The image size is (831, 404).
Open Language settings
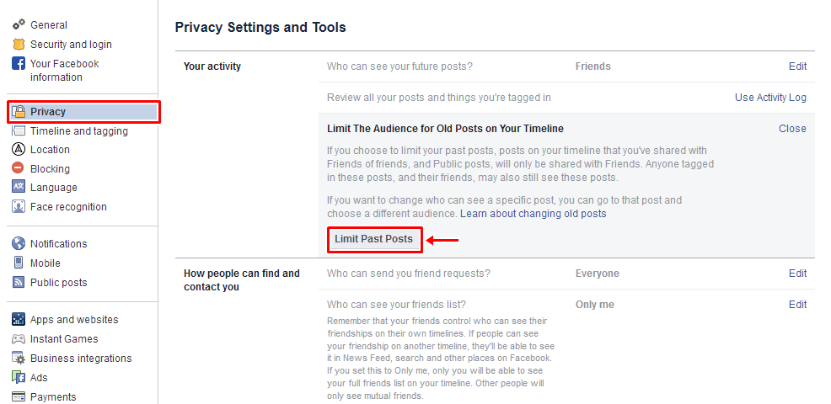(x=54, y=188)
